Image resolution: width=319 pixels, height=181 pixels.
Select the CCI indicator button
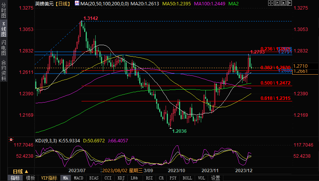click(x=108, y=178)
